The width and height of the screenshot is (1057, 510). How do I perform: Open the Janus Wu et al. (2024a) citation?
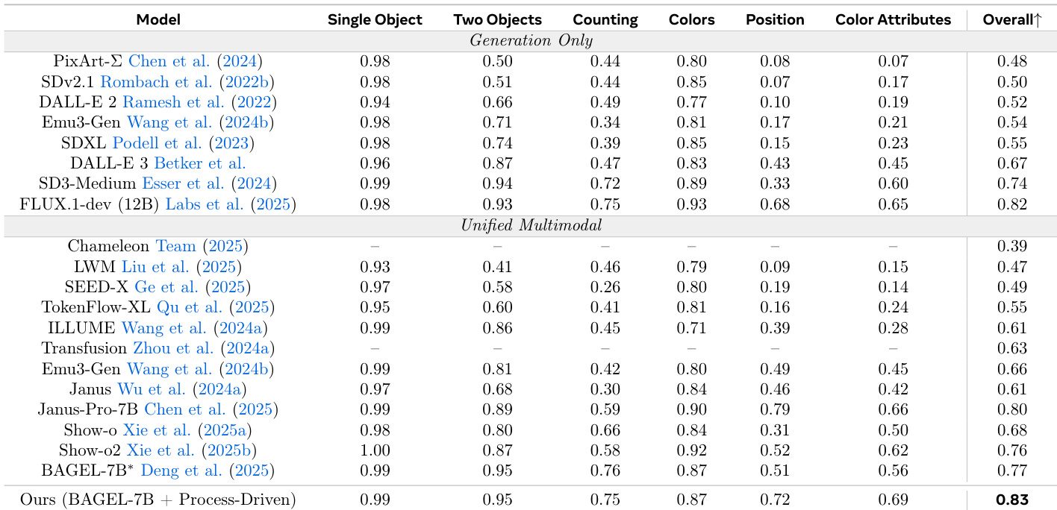tap(182, 388)
